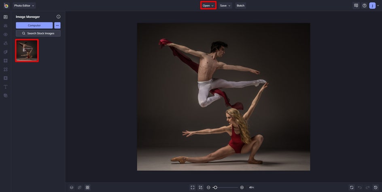Upload image from Computer button
The height and width of the screenshot is (192, 382).
coord(34,25)
